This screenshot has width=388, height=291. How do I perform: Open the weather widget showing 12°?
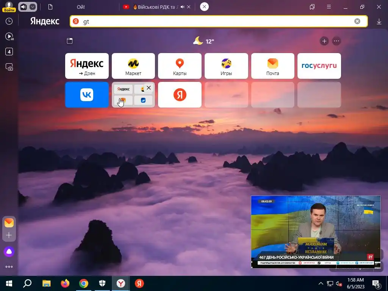point(203,41)
